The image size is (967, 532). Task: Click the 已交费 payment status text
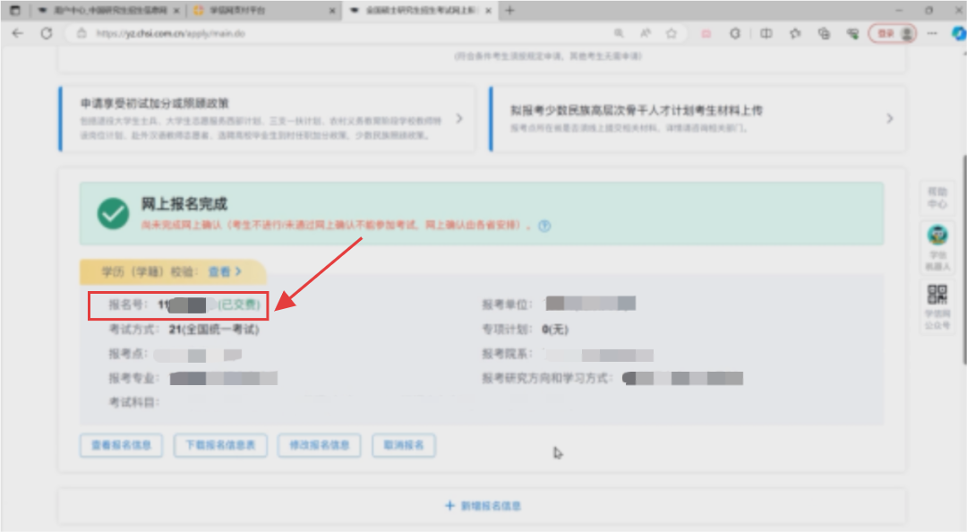click(239, 305)
